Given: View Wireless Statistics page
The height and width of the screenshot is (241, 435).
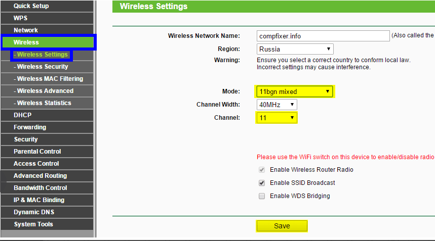Looking at the screenshot, I should tap(44, 103).
